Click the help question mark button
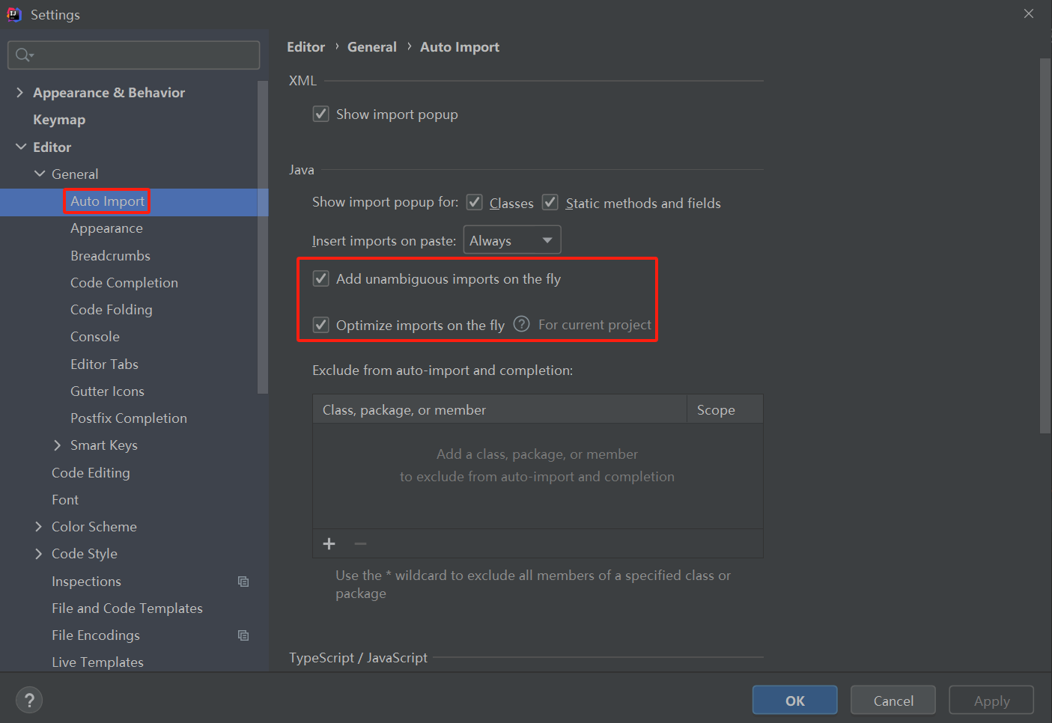The width and height of the screenshot is (1052, 723). click(29, 701)
